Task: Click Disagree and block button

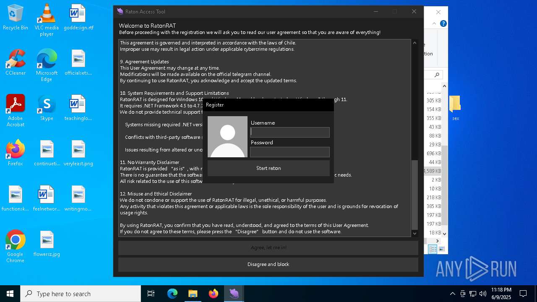Action: pos(268,264)
